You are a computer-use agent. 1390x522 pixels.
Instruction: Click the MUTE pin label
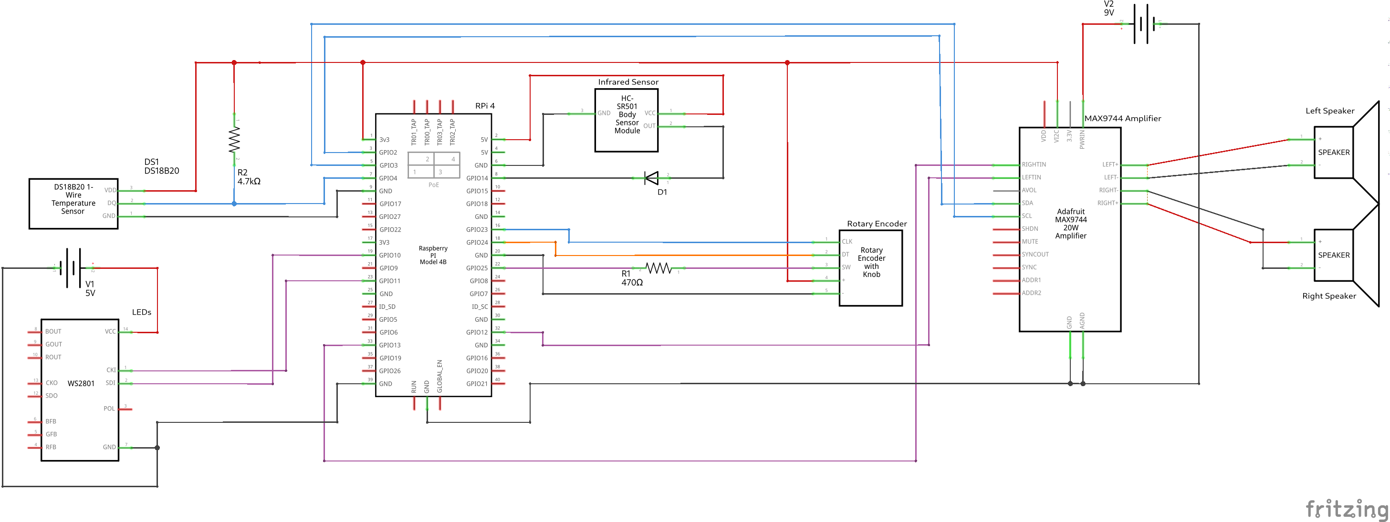(x=1030, y=242)
